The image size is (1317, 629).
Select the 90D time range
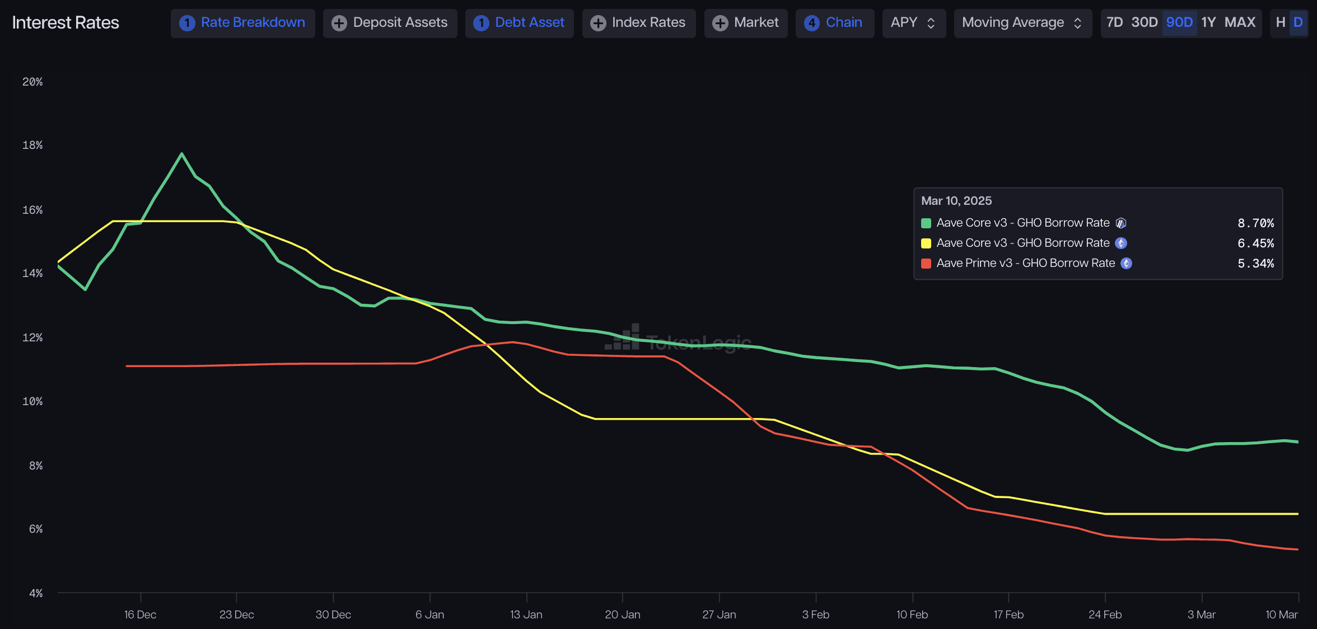(x=1179, y=22)
